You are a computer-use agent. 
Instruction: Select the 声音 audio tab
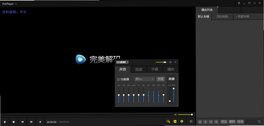pos(123,69)
